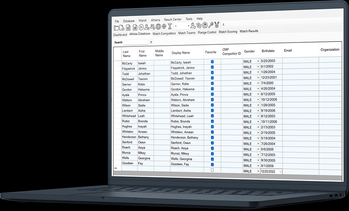Uncheck Favorite for McCarty, Isaiah
The width and height of the screenshot is (349, 211).
pos(212,62)
